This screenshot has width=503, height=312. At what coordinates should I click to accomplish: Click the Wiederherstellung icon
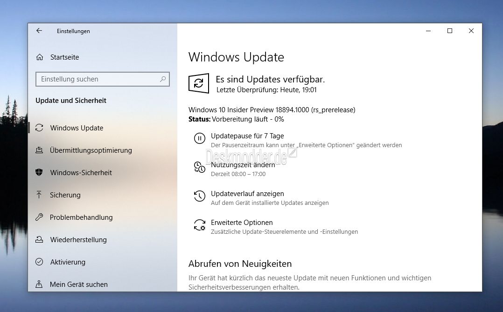click(39, 240)
